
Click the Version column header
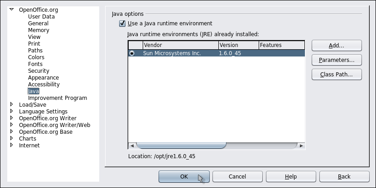[239, 45]
